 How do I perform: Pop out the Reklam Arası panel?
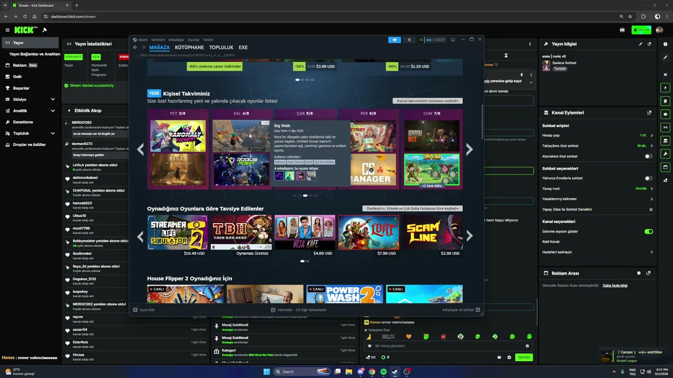tap(648, 273)
